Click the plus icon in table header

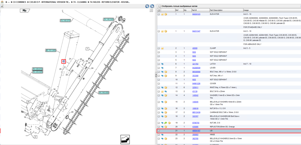pyautogui.click(x=159, y=10)
